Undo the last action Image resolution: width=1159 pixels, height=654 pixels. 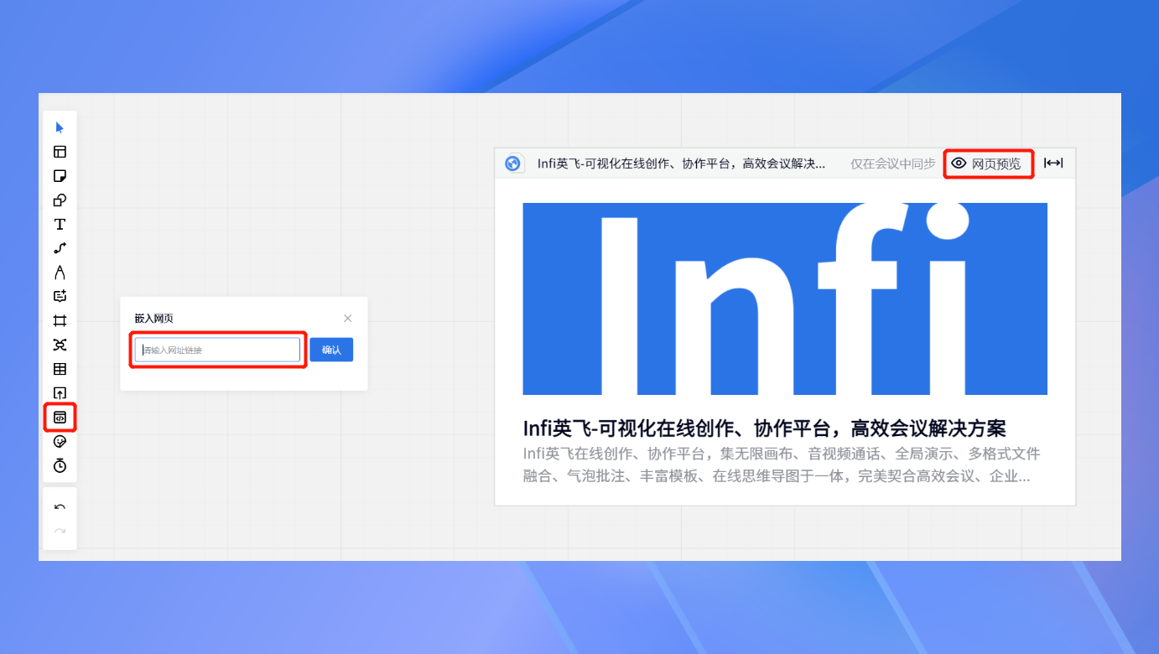(x=60, y=507)
